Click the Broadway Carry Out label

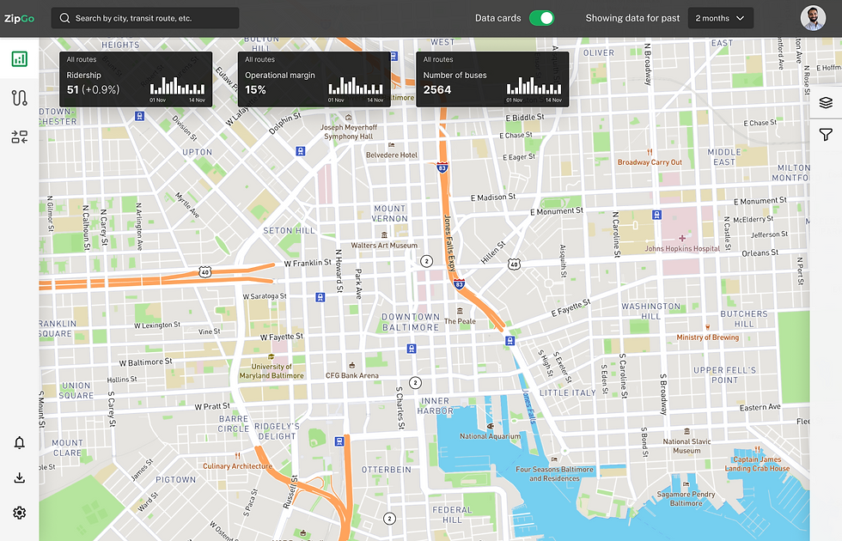(650, 162)
